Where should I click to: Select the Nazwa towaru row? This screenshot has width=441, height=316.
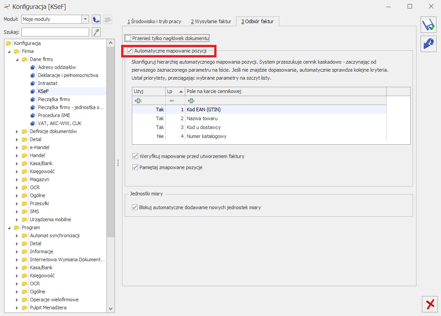point(259,118)
